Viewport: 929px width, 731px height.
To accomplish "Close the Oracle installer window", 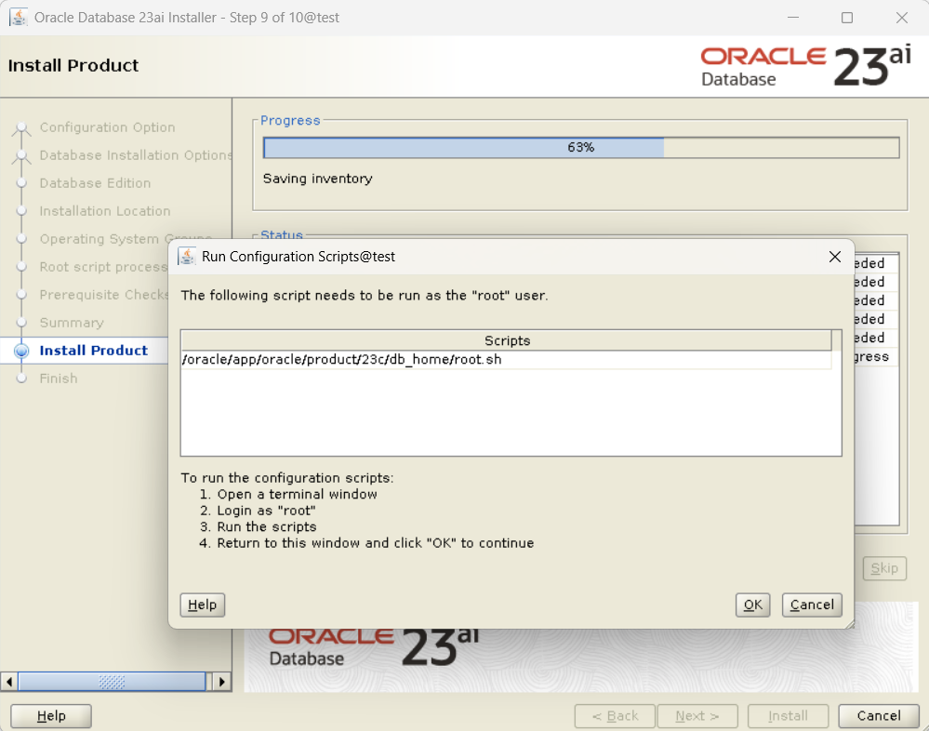I will [x=902, y=17].
